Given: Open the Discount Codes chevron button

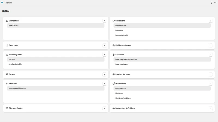Looking at the screenshot, I should [104, 108].
